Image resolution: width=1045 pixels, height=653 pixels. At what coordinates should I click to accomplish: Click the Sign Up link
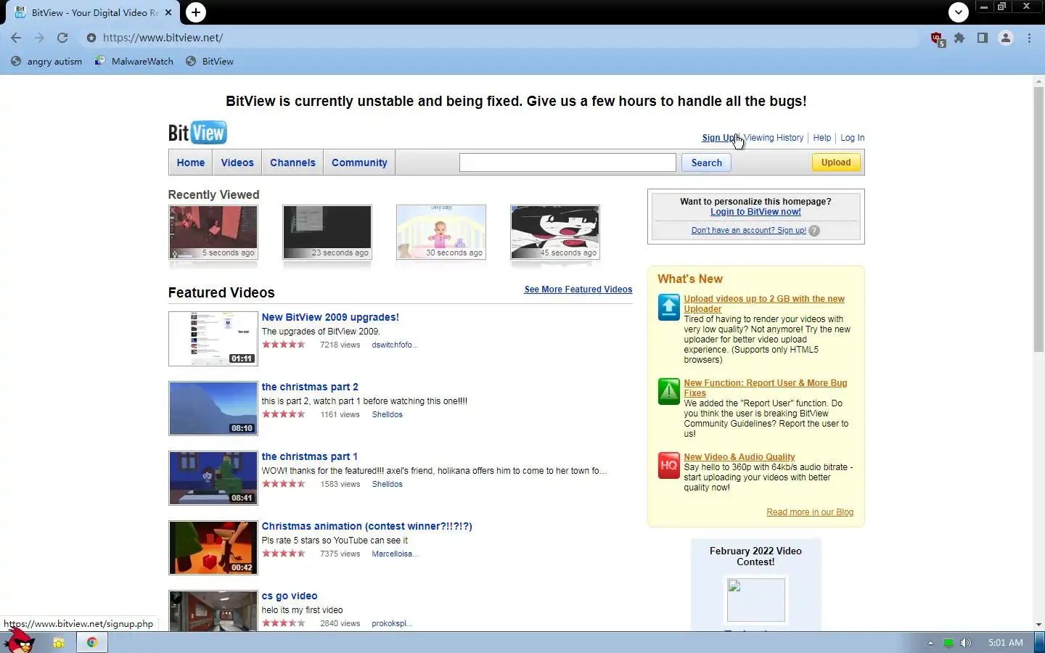tap(718, 138)
